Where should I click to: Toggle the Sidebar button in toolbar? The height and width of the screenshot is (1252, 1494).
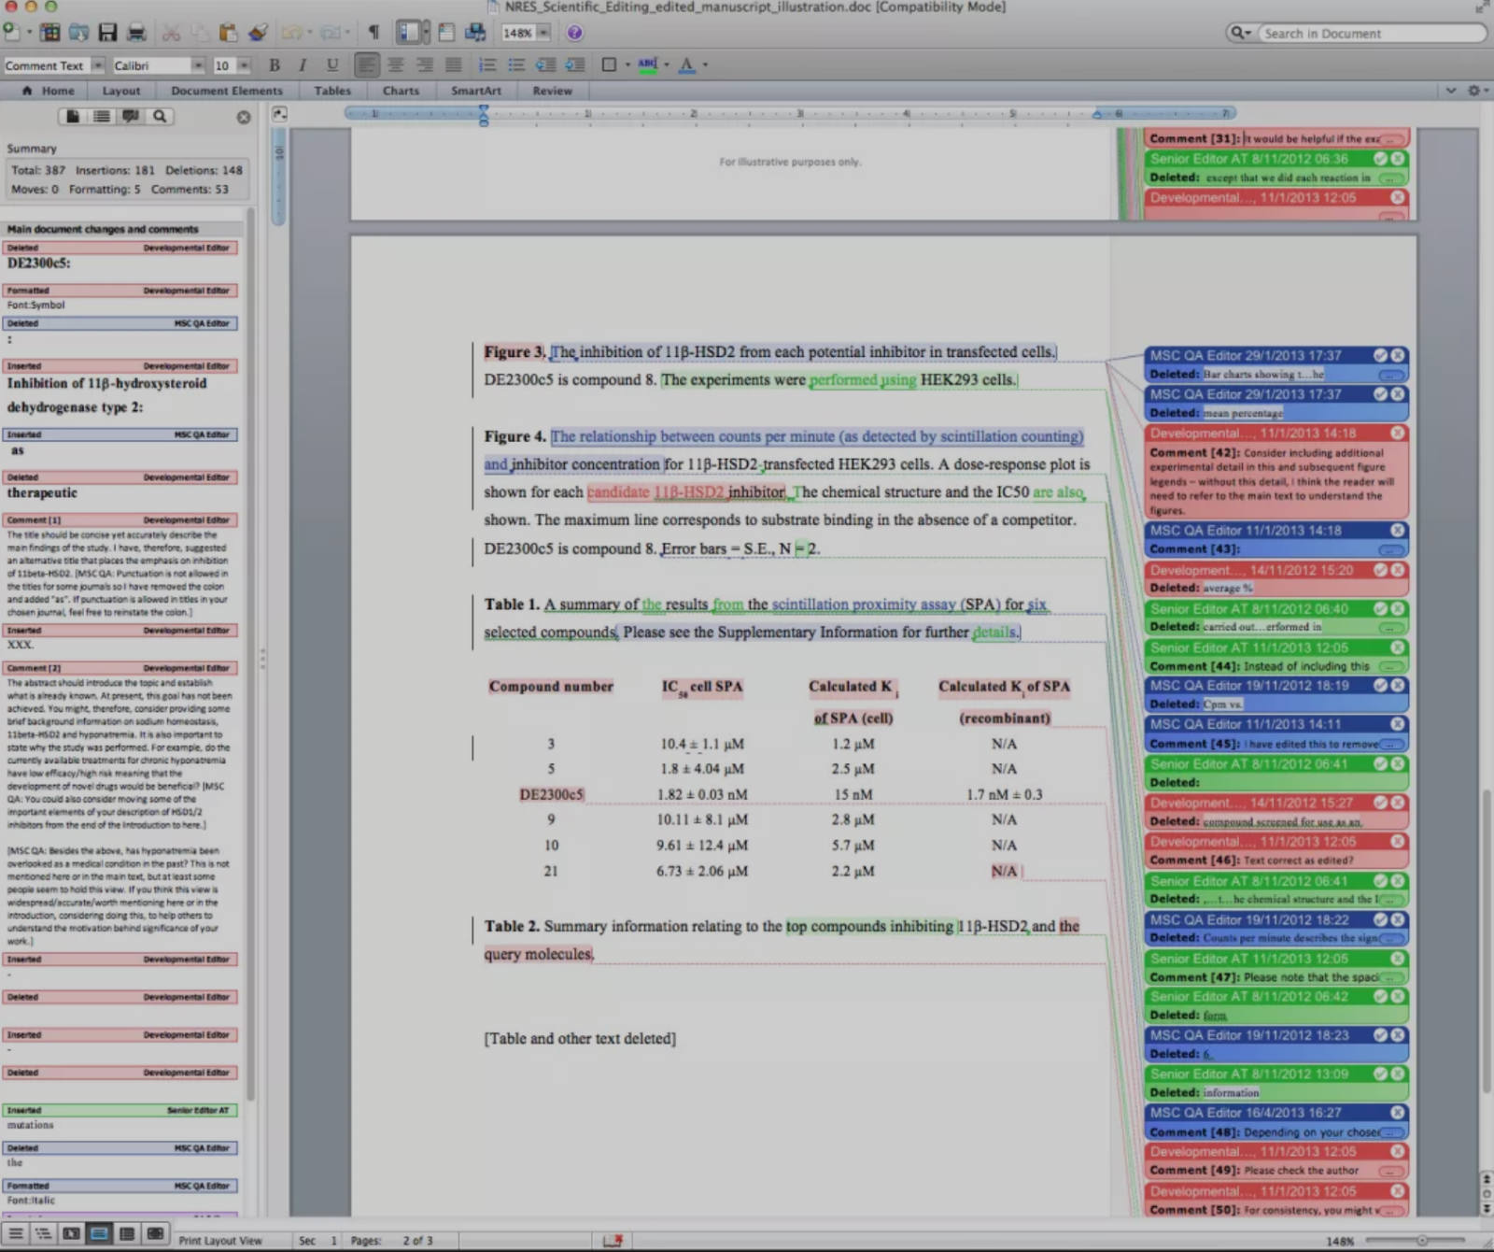pos(408,33)
